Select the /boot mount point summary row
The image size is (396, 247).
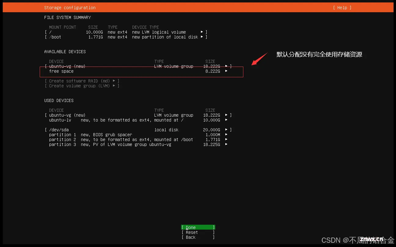tap(126, 37)
